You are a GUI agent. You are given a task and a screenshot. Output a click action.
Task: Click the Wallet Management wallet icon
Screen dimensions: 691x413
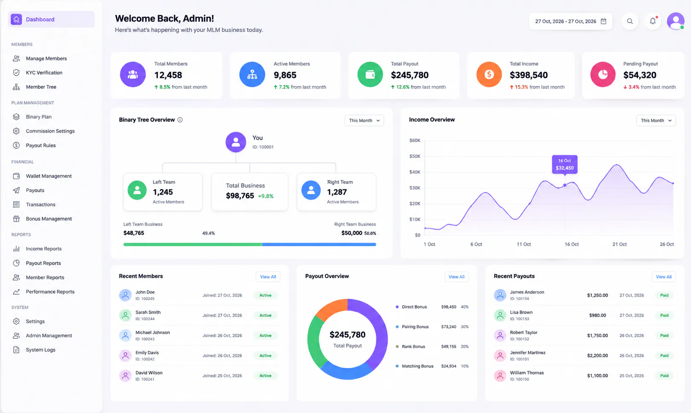point(16,176)
